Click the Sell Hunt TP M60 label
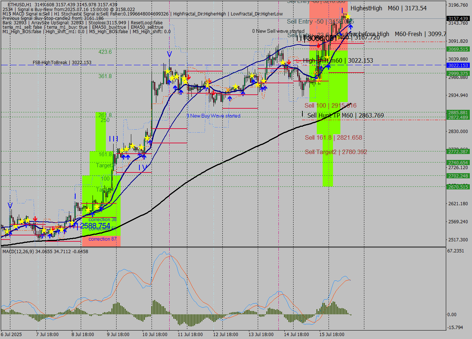The height and width of the screenshot is (339, 472). (x=345, y=116)
